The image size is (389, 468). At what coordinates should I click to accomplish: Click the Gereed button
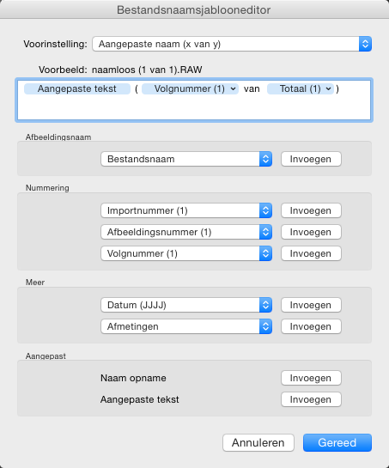pos(337,442)
